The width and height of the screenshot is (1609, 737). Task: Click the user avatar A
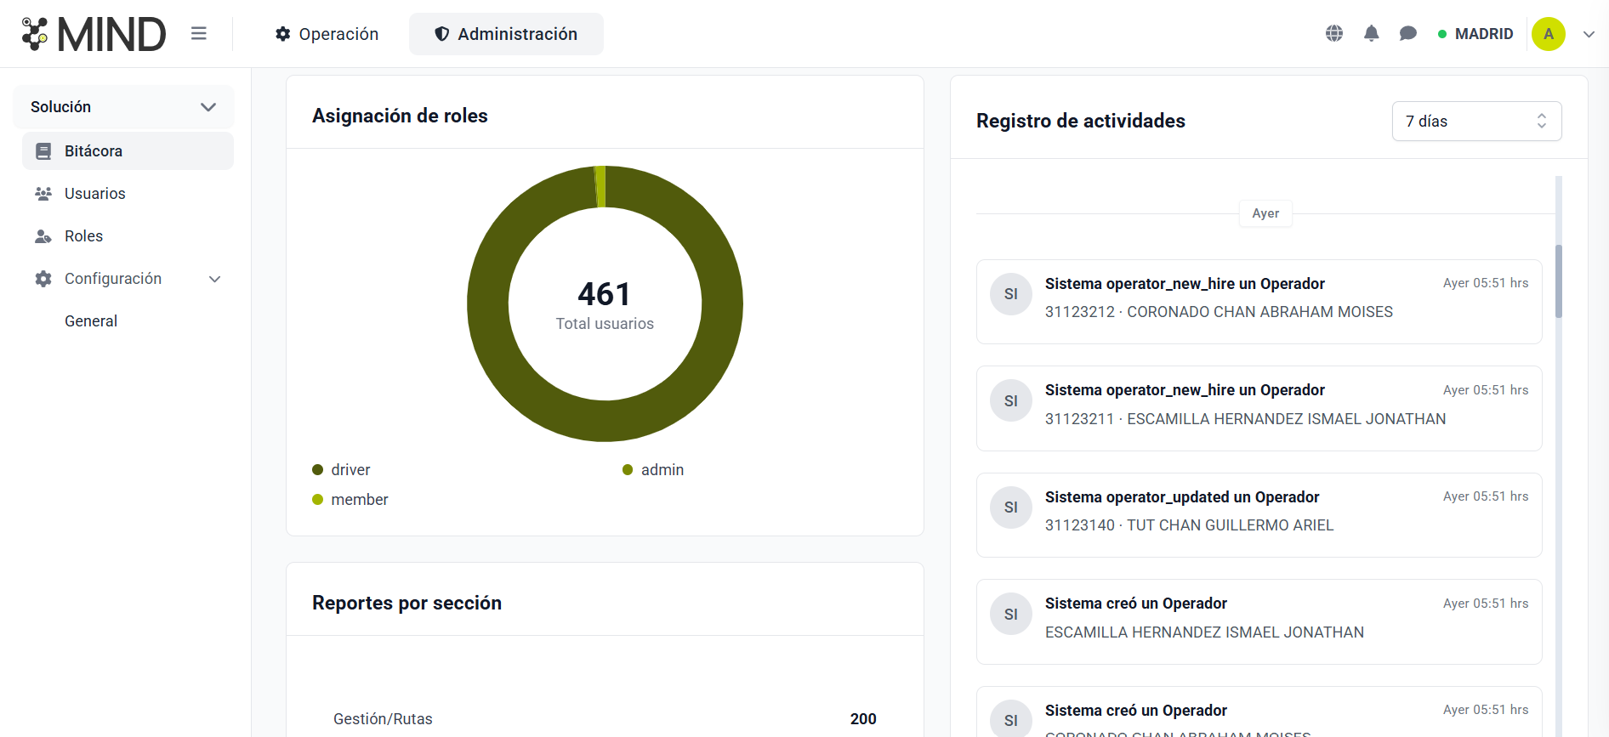pos(1549,34)
